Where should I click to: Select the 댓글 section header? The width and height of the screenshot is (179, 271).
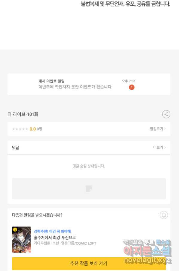16,147
